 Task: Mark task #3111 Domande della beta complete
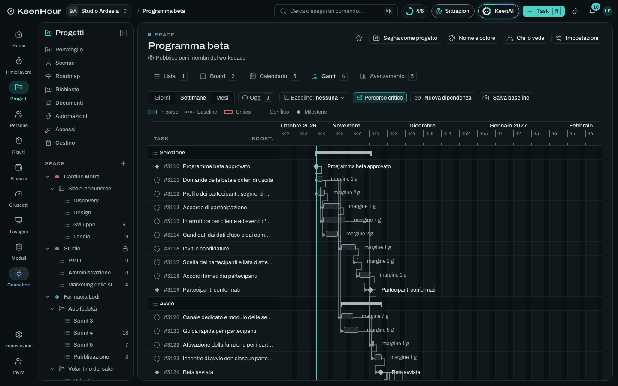tap(157, 180)
